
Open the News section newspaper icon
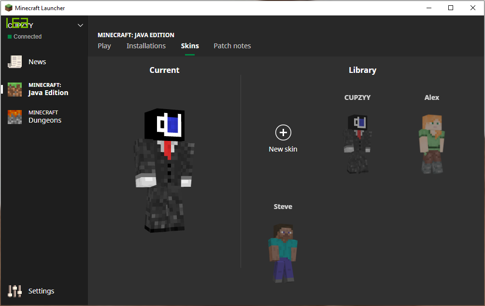pos(14,62)
